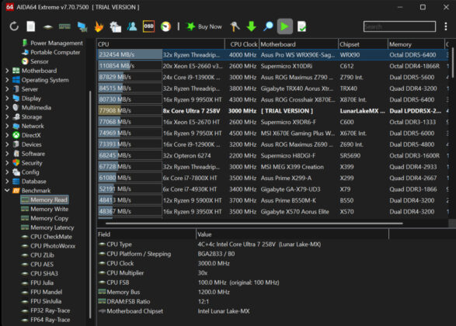456x326 pixels.
Task: Collapse the Benchmark tree node
Action: (7, 191)
